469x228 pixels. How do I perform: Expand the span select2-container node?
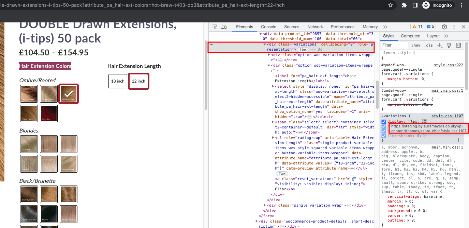point(273,122)
